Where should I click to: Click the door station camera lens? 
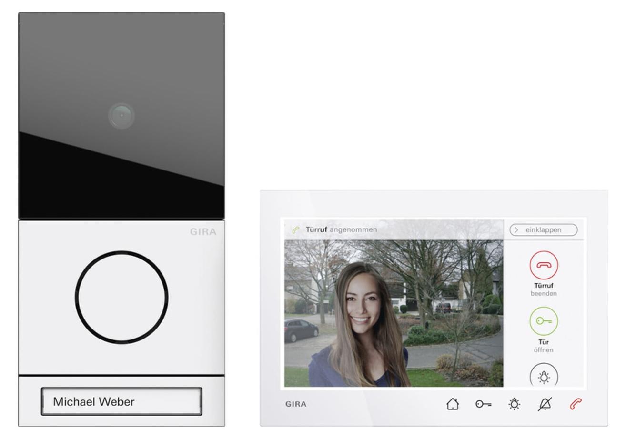pyautogui.click(x=121, y=116)
